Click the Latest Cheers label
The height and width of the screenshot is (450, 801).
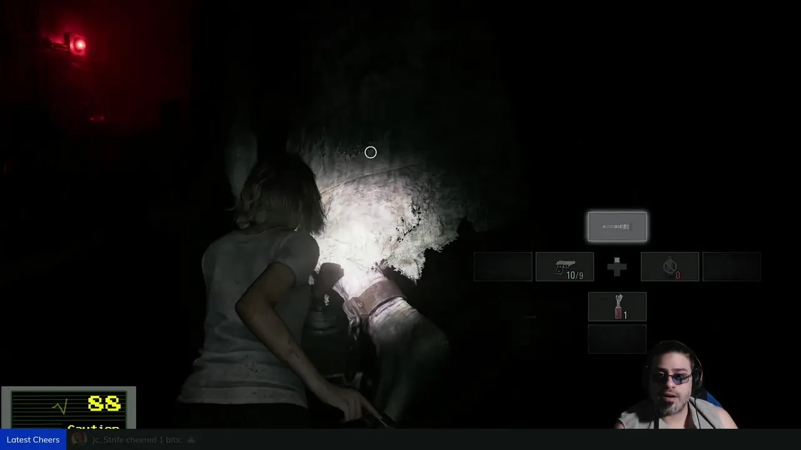33,439
